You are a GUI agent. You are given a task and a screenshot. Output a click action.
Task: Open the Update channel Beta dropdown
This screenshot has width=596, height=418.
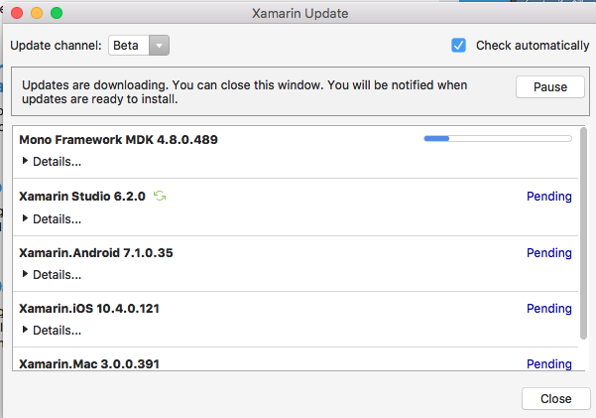point(140,46)
